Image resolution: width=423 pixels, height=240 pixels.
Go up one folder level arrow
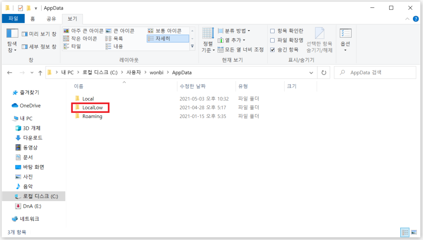click(x=40, y=73)
